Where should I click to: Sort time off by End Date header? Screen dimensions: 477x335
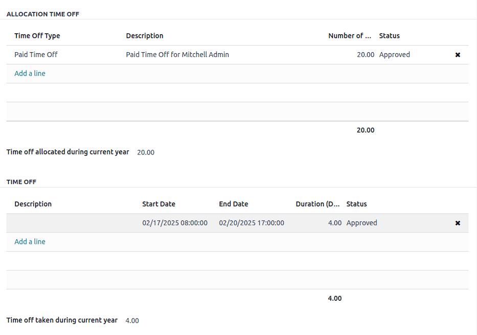pos(234,204)
